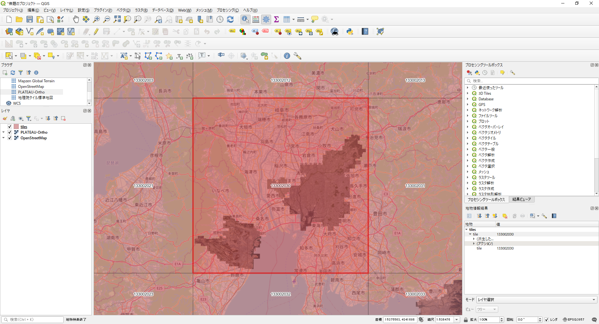Viewport: 599px width, 324px height.
Task: Expand the GPS toolbox group
Action: (x=468, y=105)
